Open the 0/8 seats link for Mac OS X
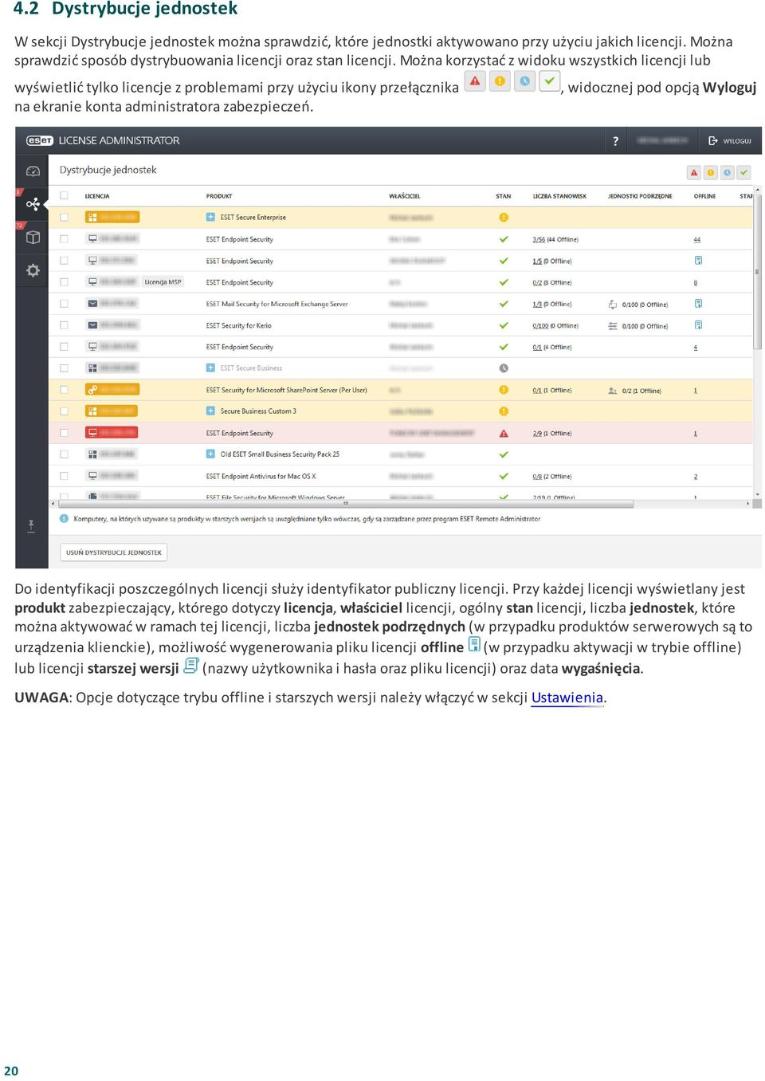 point(537,477)
